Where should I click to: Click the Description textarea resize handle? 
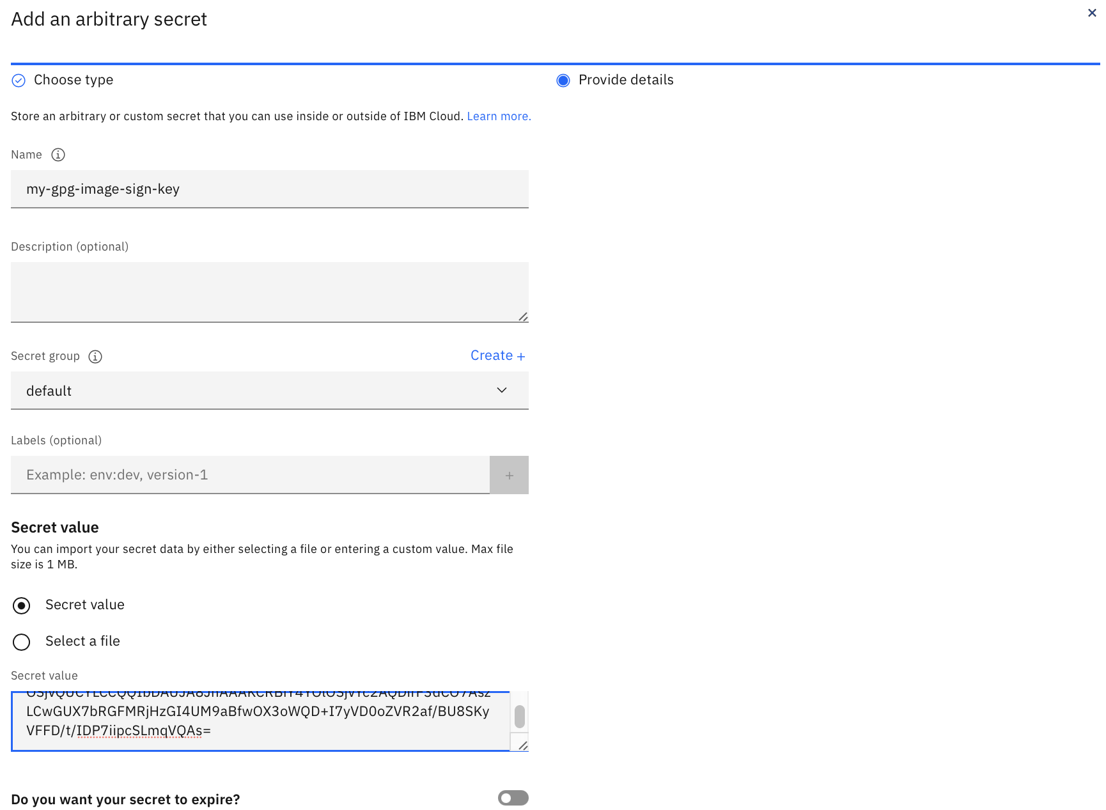(x=524, y=316)
